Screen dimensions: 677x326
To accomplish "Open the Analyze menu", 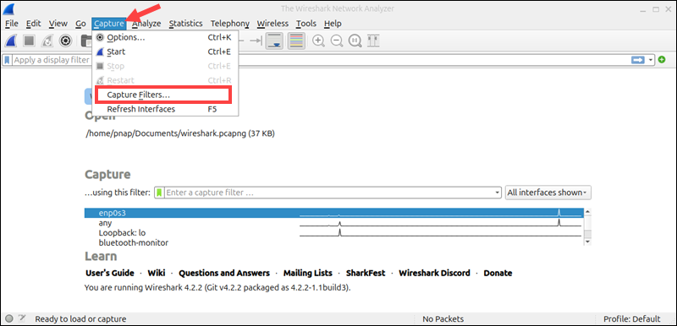I will tap(146, 24).
